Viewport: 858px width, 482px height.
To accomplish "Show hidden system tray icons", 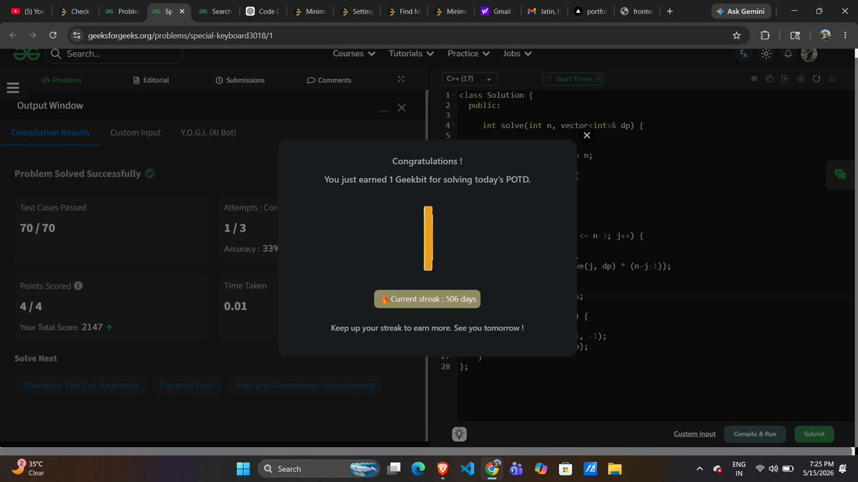I will 700,468.
